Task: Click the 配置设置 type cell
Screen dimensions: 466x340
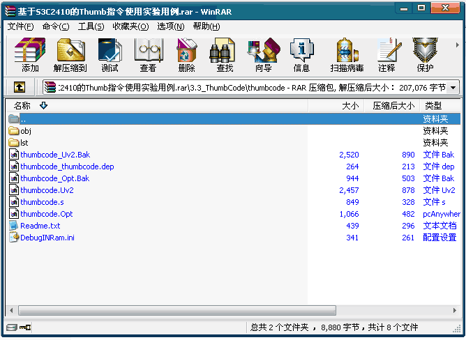Action: [439, 238]
